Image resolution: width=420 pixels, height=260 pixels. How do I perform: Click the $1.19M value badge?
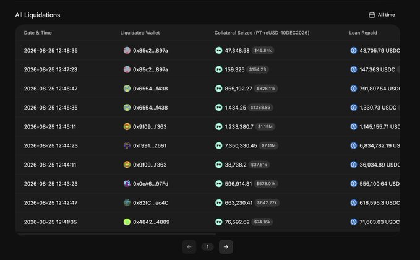click(x=265, y=126)
